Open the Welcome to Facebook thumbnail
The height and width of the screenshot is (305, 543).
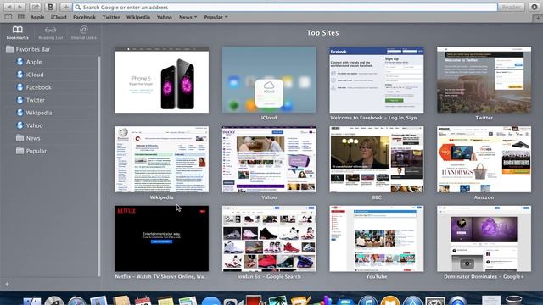(377, 80)
